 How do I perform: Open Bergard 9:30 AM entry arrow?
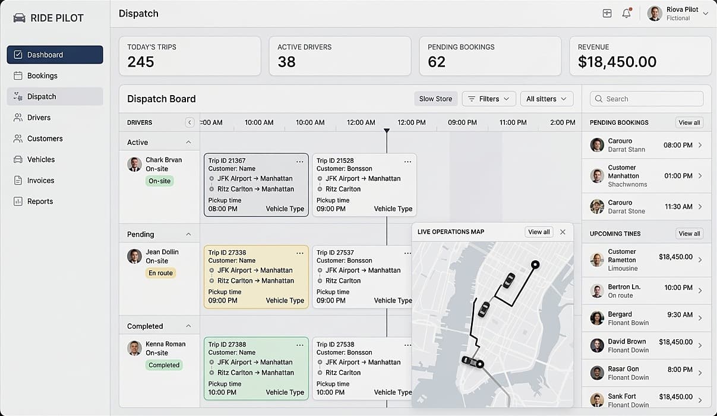(x=700, y=318)
